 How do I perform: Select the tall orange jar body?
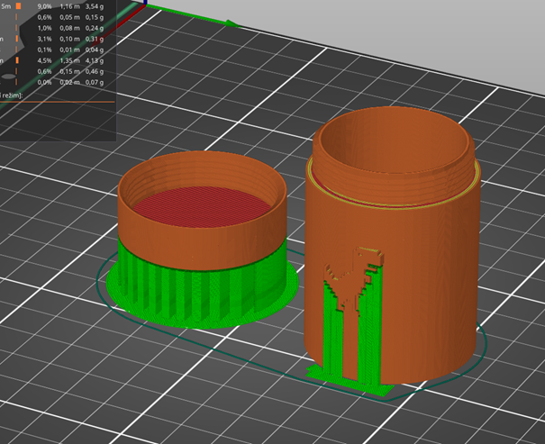[x=423, y=288]
